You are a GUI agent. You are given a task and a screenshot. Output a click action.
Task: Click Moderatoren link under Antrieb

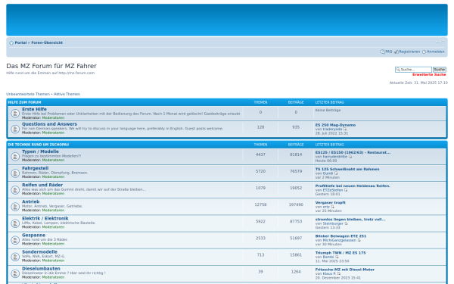click(53, 211)
